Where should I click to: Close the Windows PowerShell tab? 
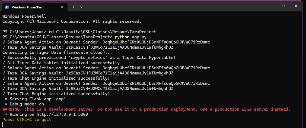click(x=62, y=7)
